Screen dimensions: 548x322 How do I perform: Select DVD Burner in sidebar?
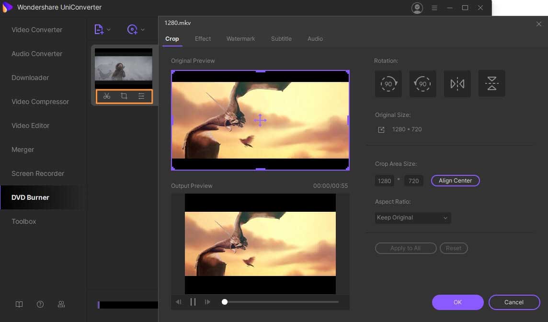tap(43, 197)
